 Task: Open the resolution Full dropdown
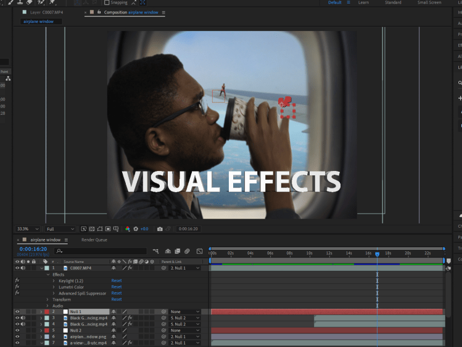[x=60, y=229]
